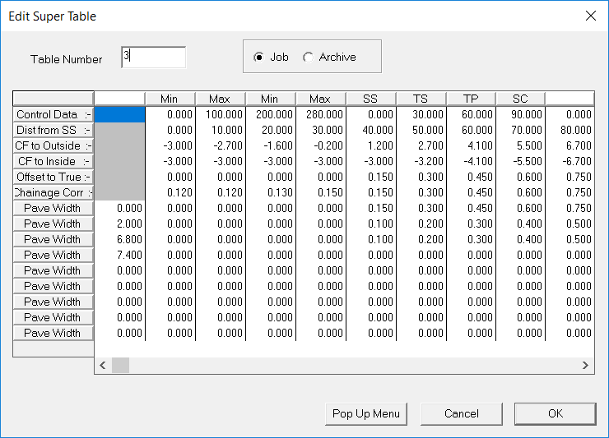This screenshot has width=609, height=438.
Task: Select the Dist from SS row header
Action: tap(53, 131)
